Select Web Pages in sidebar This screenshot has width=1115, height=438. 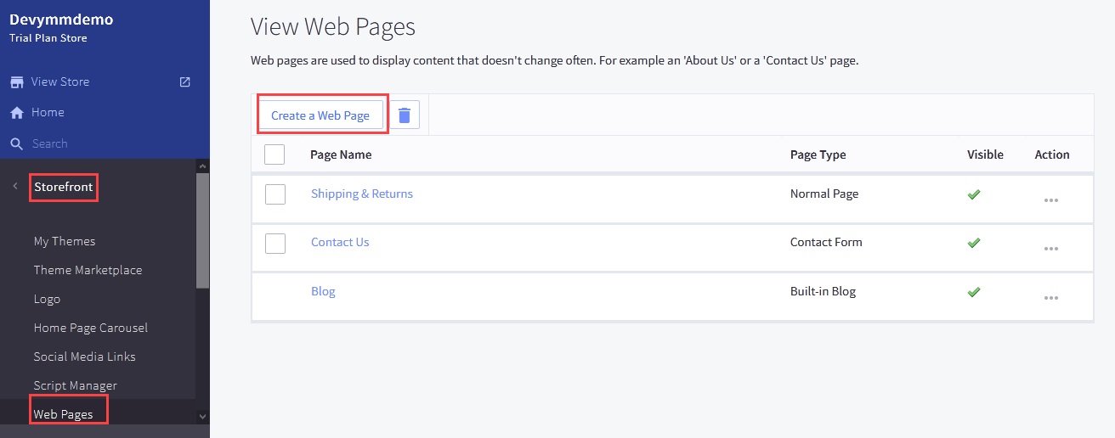pos(64,414)
